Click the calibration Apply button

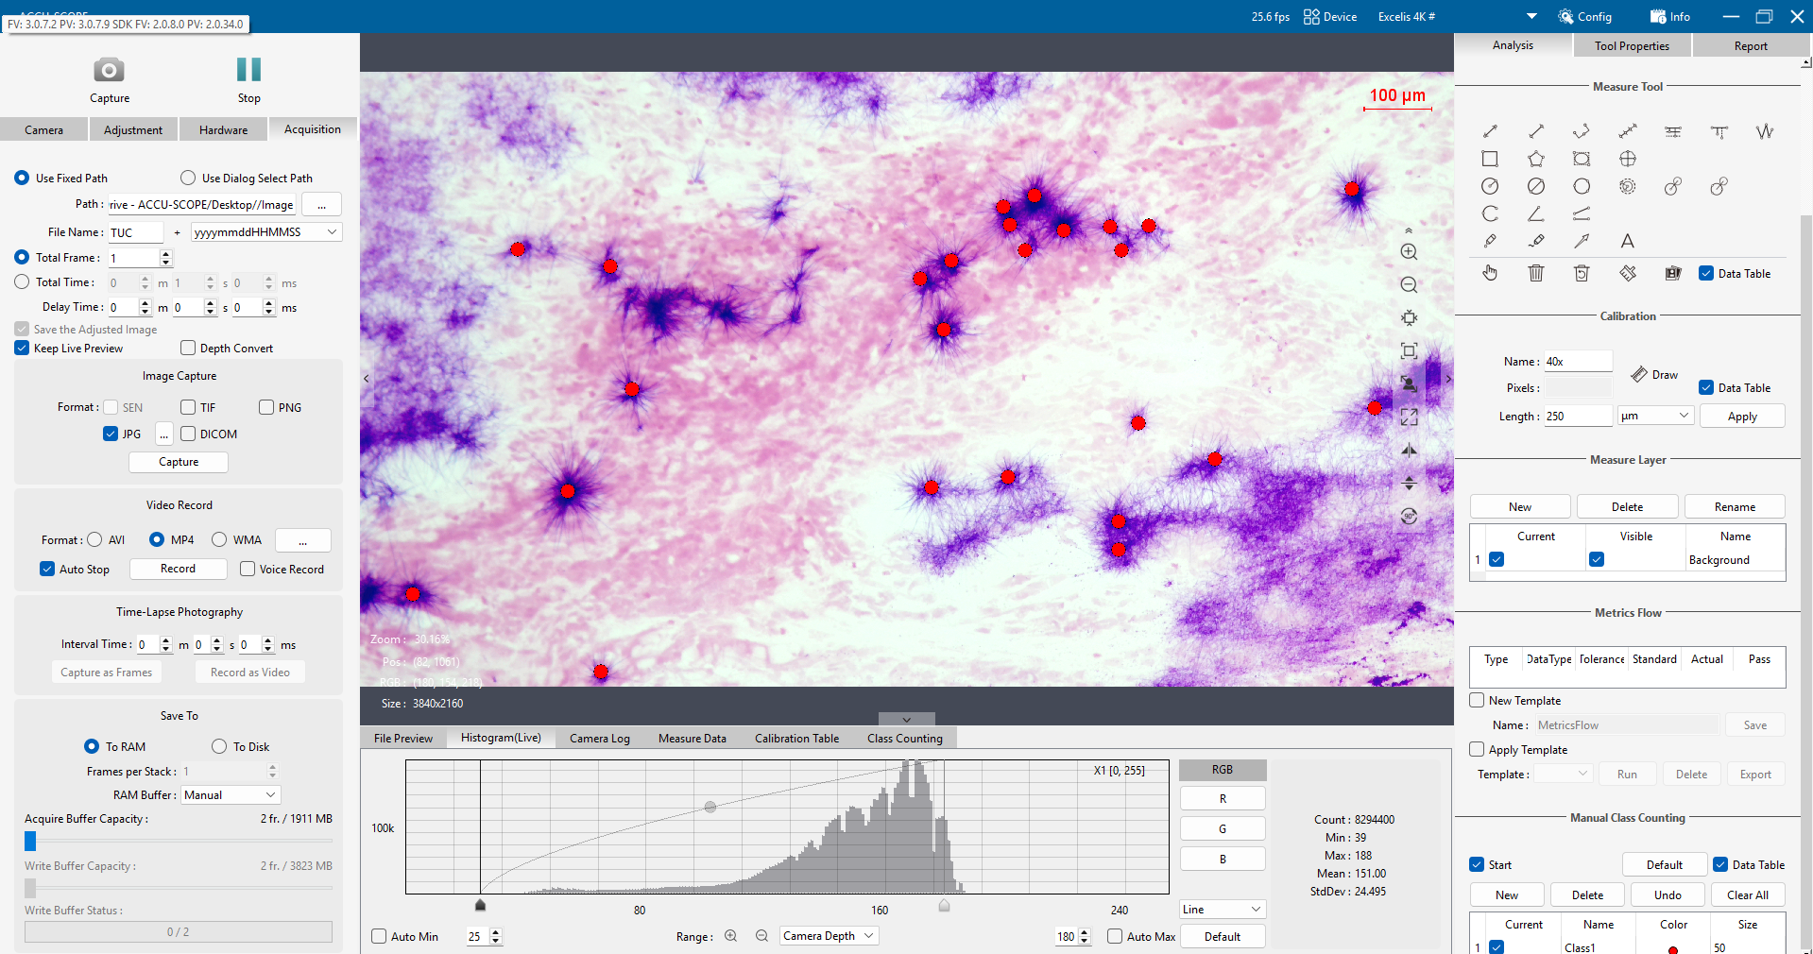[x=1742, y=416]
